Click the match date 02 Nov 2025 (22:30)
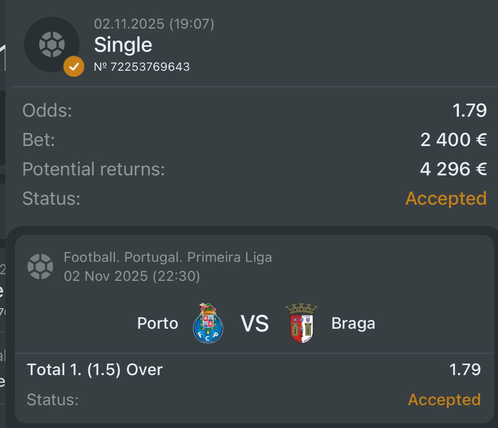 (132, 276)
